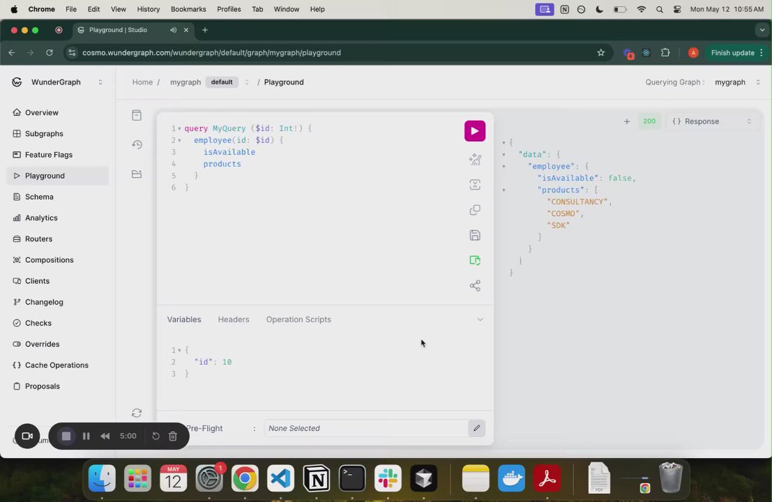Image resolution: width=772 pixels, height=502 pixels.
Task: Bookmark this page with the star icon
Action: click(x=600, y=53)
